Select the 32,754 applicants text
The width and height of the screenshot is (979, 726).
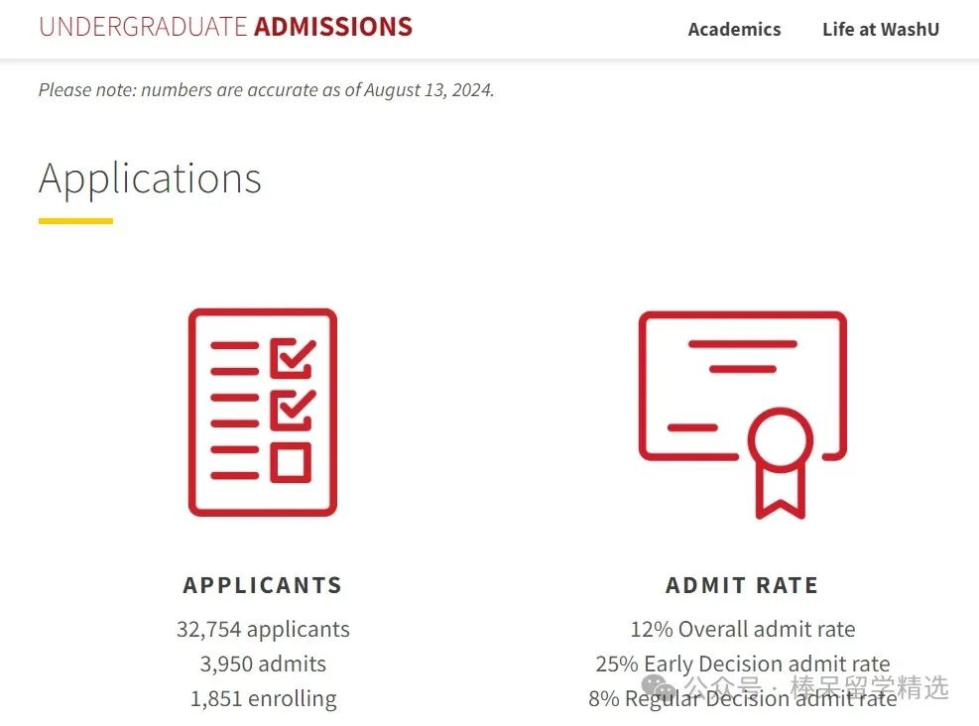[263, 629]
